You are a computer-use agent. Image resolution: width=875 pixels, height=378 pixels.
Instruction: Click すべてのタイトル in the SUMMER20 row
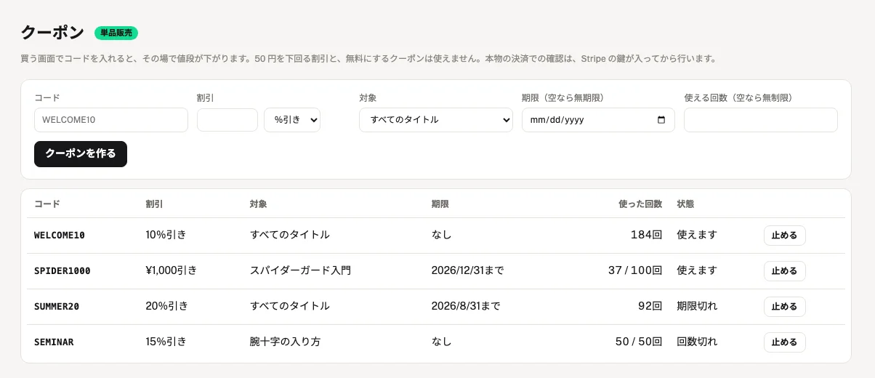pos(289,306)
